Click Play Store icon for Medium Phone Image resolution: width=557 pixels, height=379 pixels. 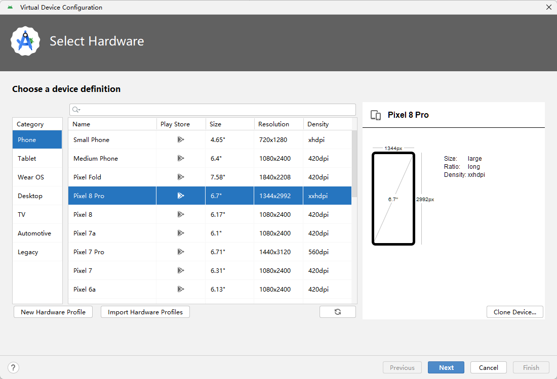pos(181,158)
